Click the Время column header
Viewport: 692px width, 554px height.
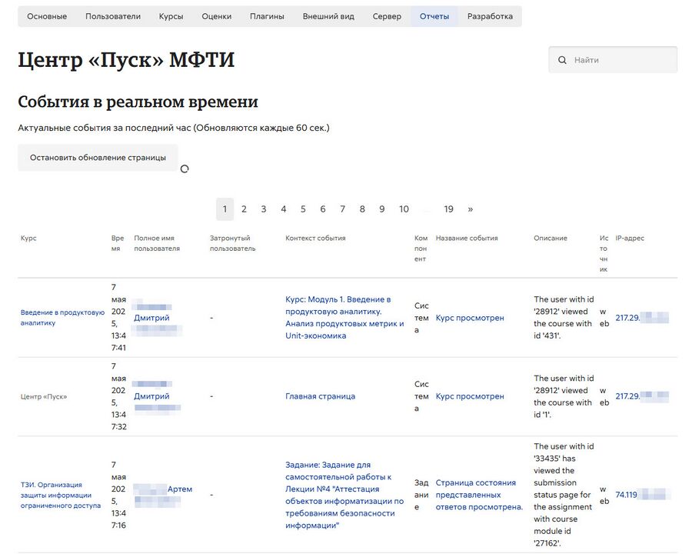118,243
